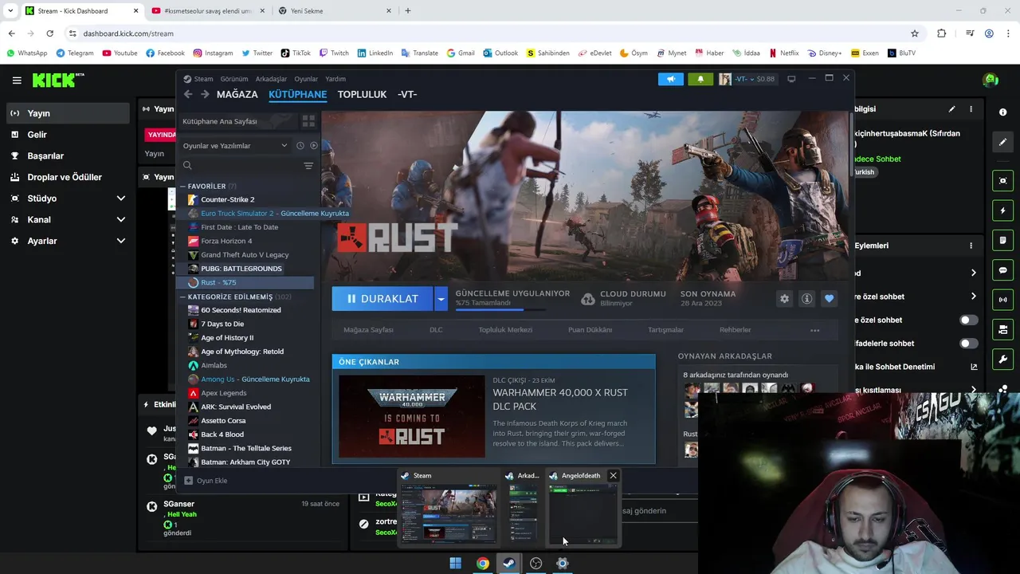Select the Topluluk Merkezi link tab
1020x574 pixels.
pyautogui.click(x=505, y=330)
